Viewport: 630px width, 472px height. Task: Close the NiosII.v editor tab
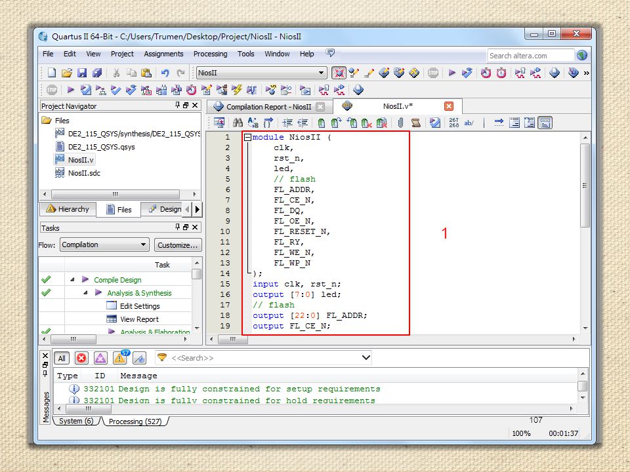pos(449,106)
